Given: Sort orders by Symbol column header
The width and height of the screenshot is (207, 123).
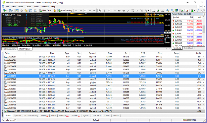Looking at the screenshot, I should (x=92, y=53).
